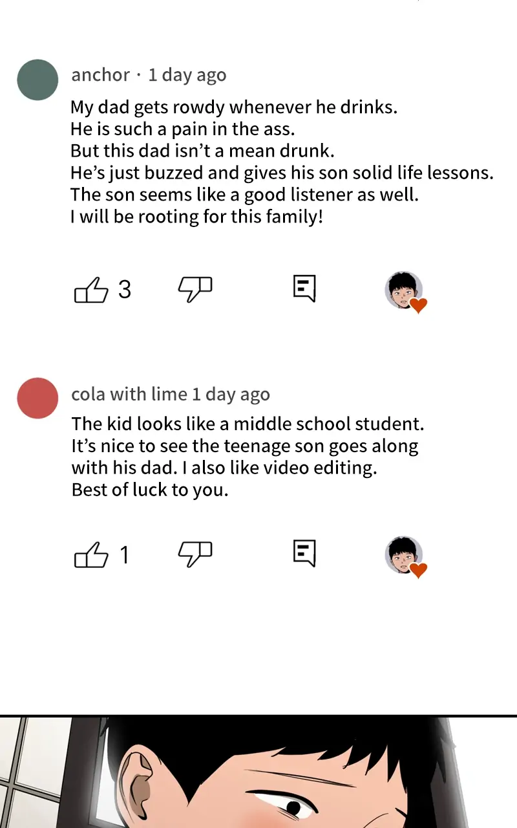
Task: Click the "1 day ago" timestamp beside cola with lime
Action: click(231, 394)
